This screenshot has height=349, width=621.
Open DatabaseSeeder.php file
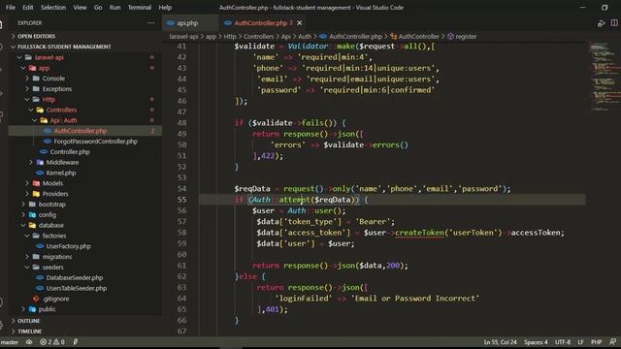pyautogui.click(x=75, y=278)
